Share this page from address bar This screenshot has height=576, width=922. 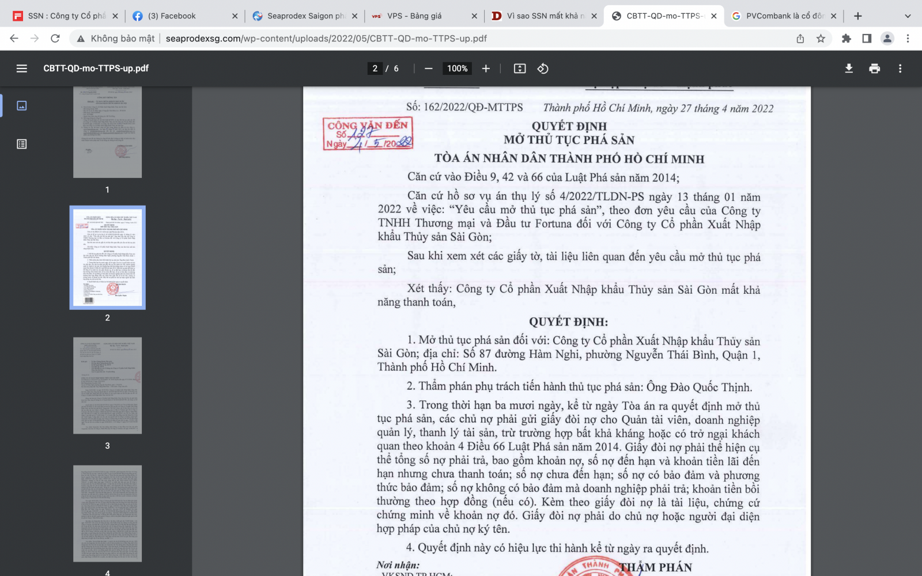point(800,39)
